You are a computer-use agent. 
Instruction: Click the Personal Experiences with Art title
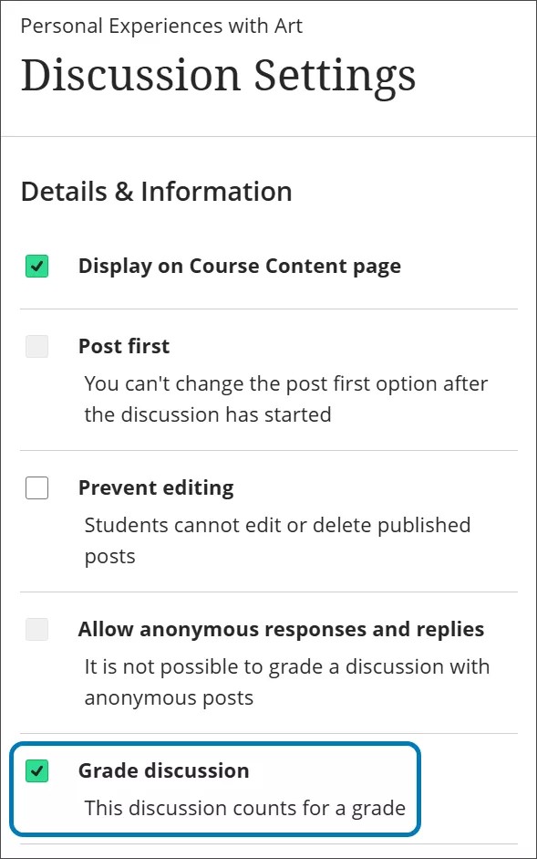pyautogui.click(x=160, y=26)
